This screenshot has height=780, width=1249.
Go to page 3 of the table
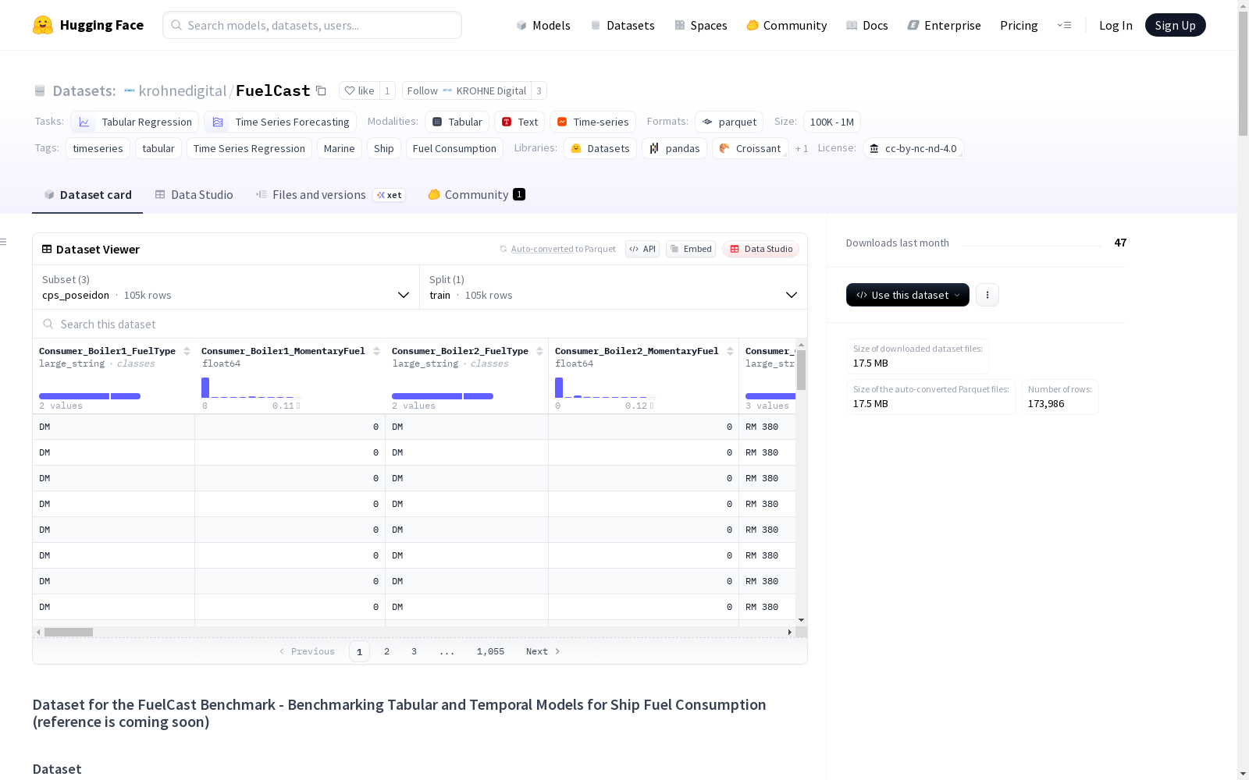click(x=414, y=651)
